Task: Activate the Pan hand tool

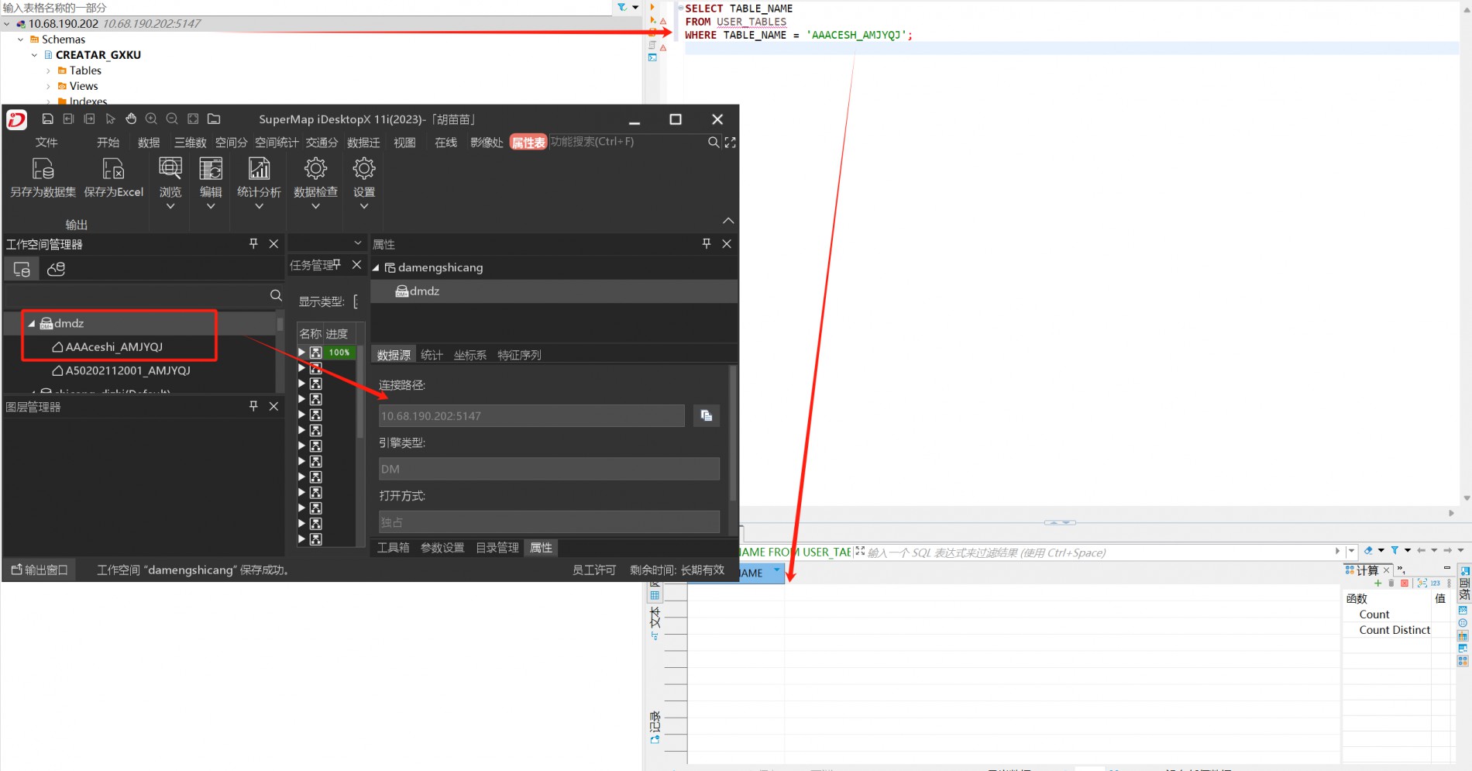Action: click(131, 119)
